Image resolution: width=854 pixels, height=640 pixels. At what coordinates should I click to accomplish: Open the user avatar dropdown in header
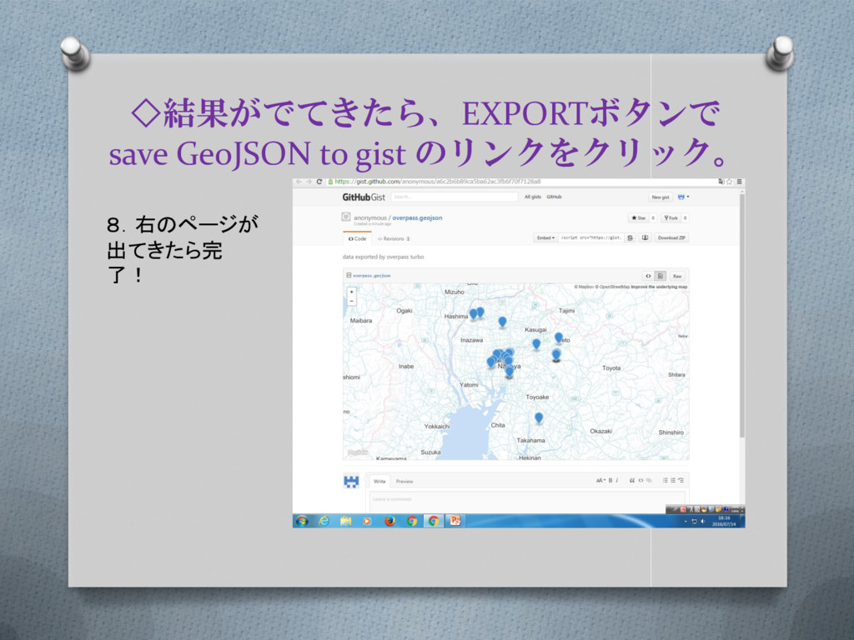pyautogui.click(x=683, y=197)
